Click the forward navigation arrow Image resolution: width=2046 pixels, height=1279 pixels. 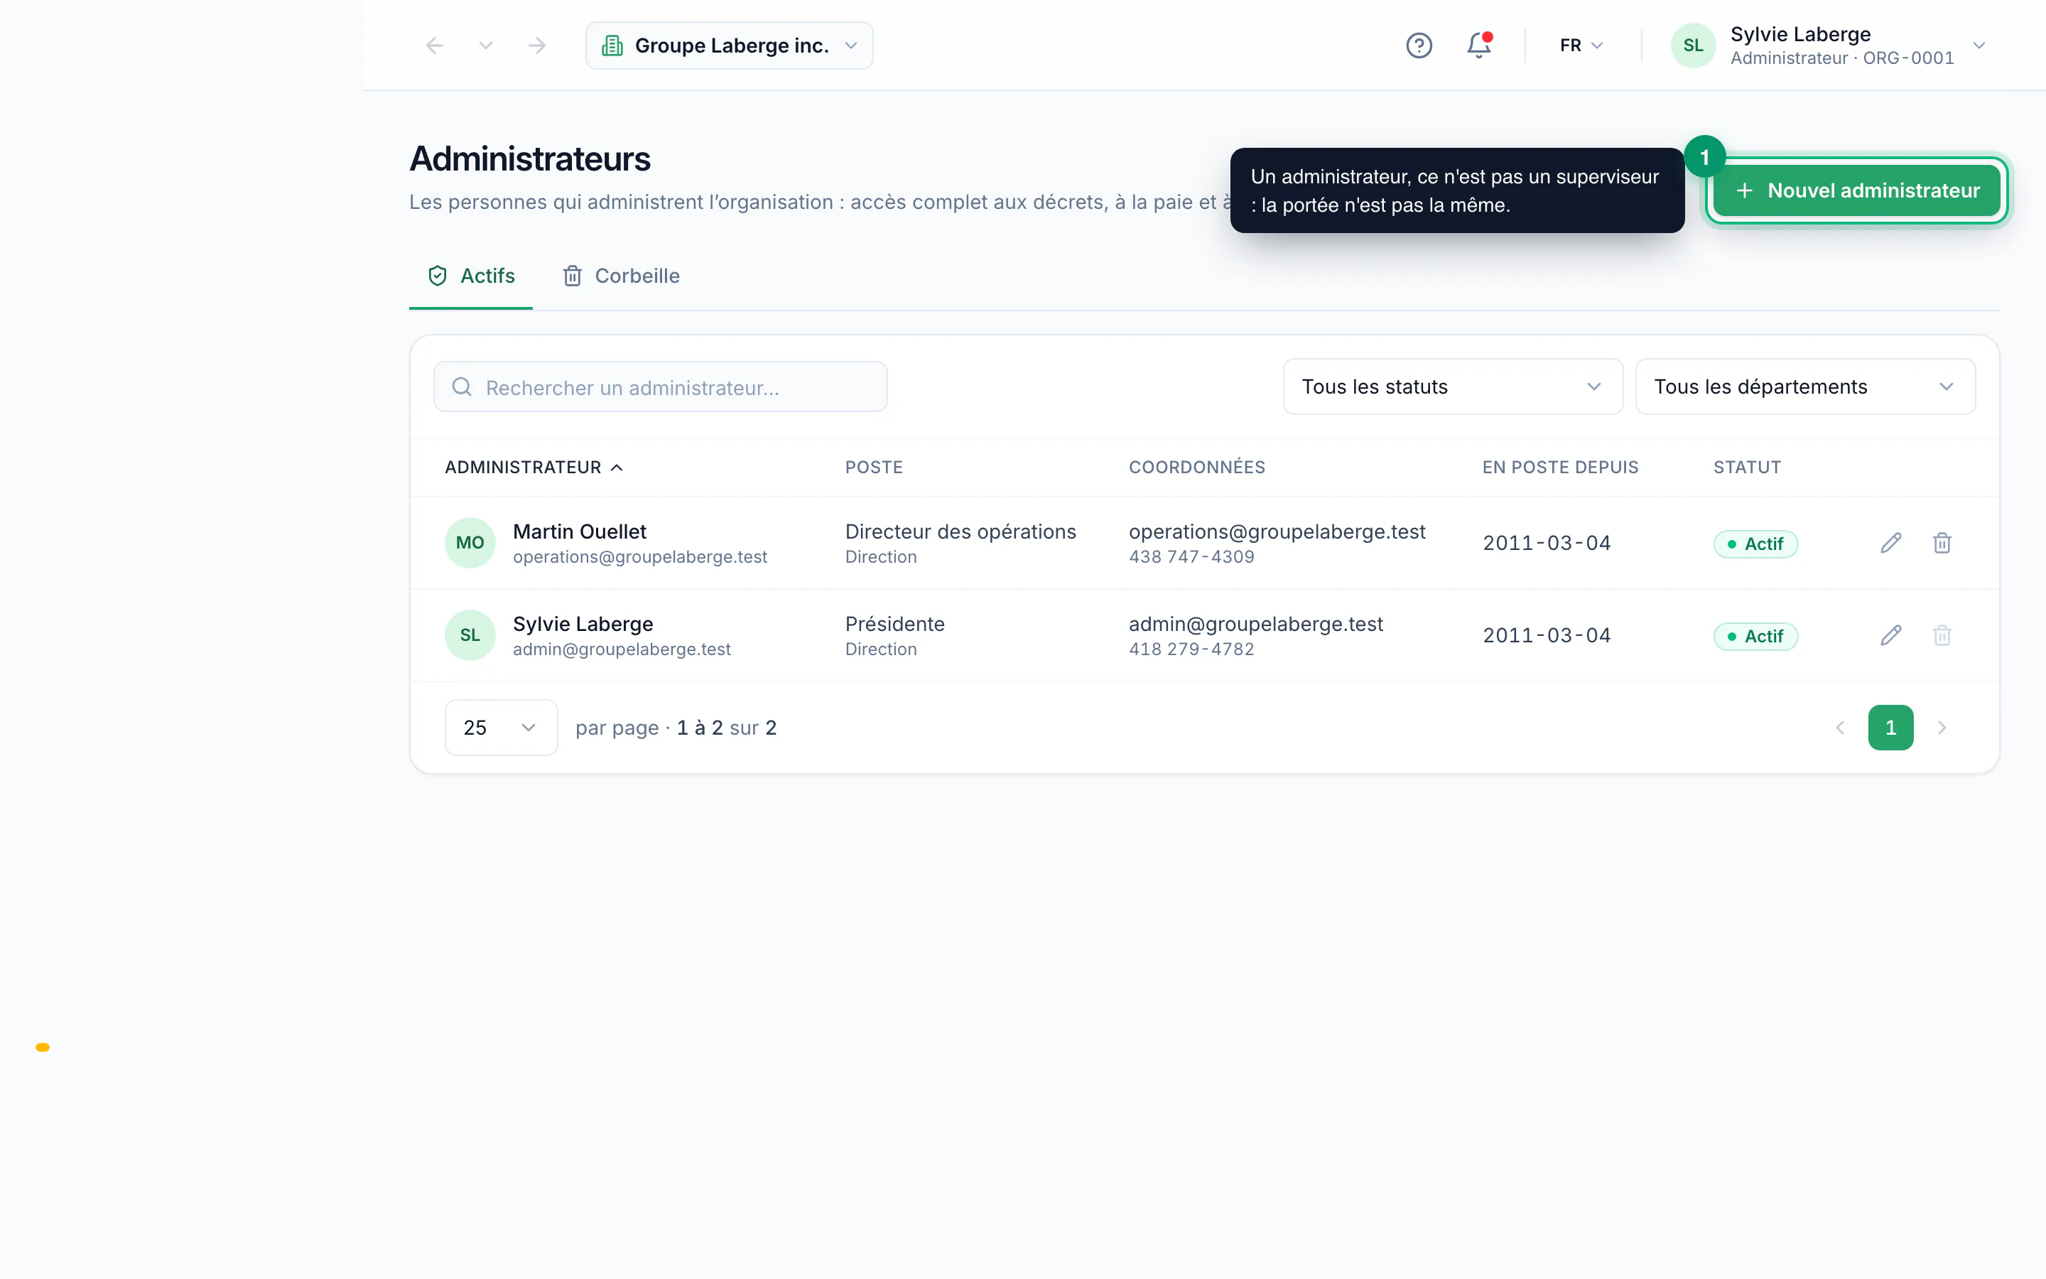(x=537, y=45)
